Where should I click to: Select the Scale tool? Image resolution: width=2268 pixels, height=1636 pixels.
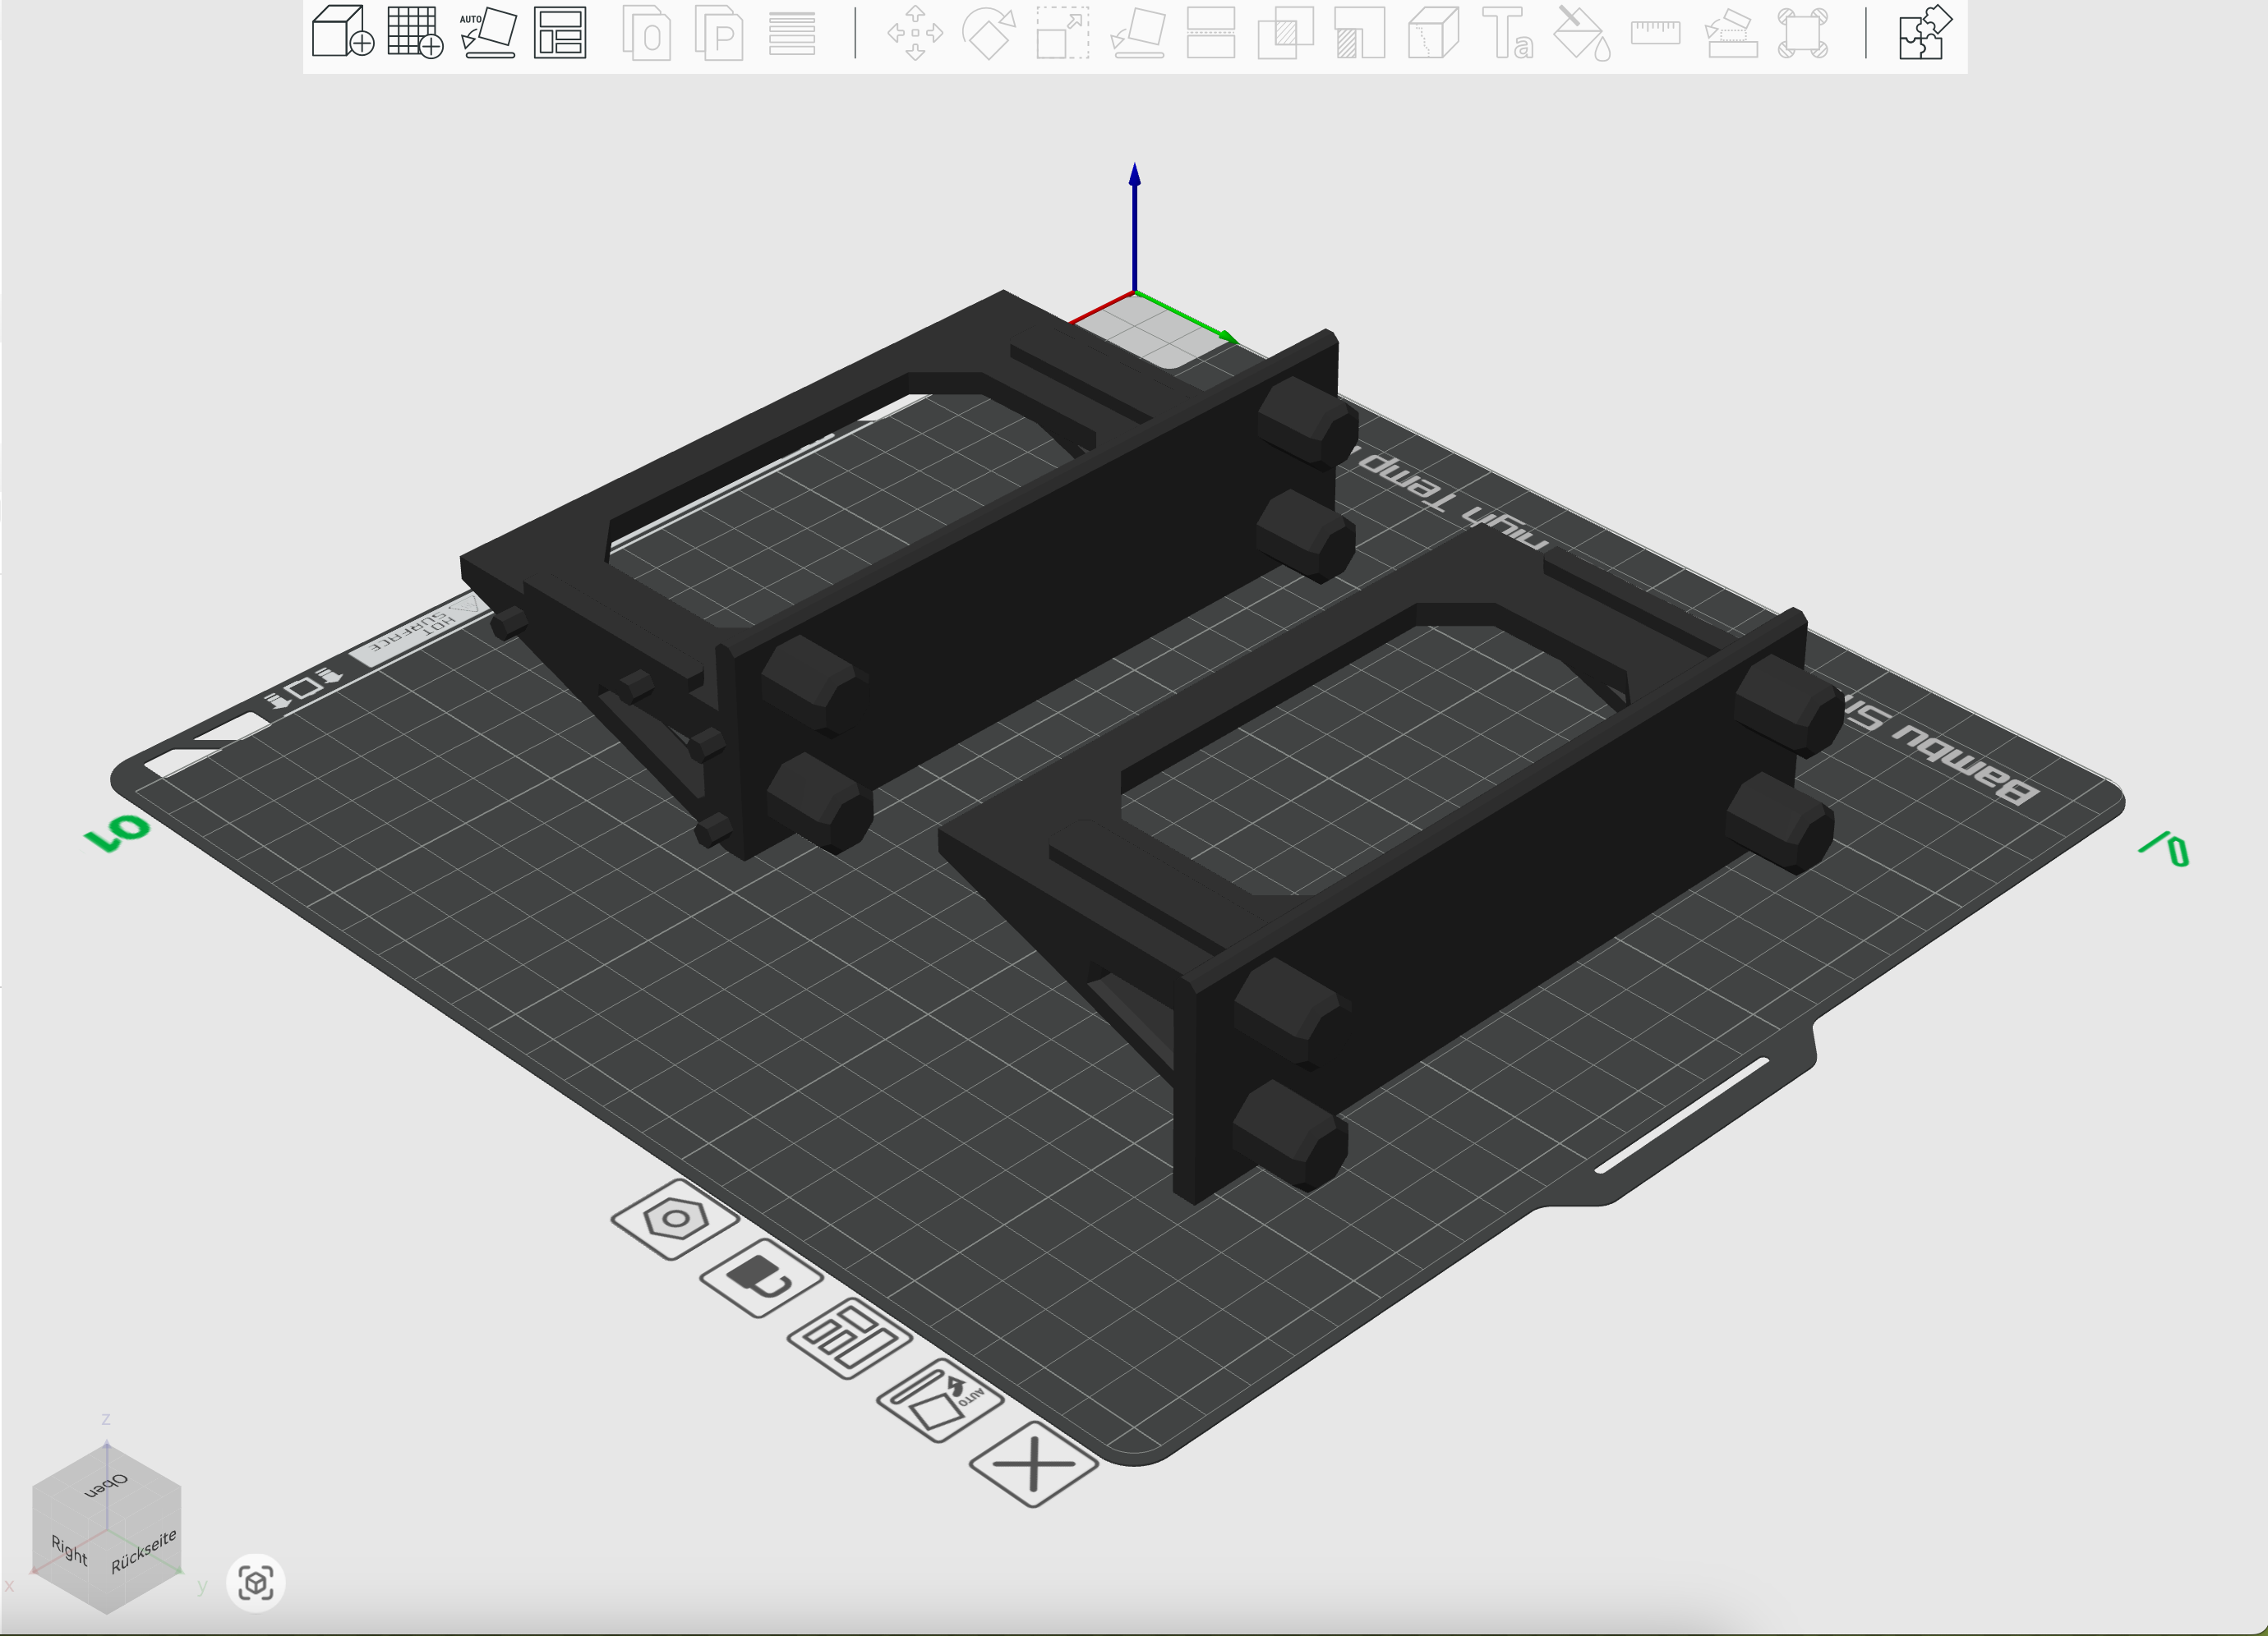pos(1062,32)
